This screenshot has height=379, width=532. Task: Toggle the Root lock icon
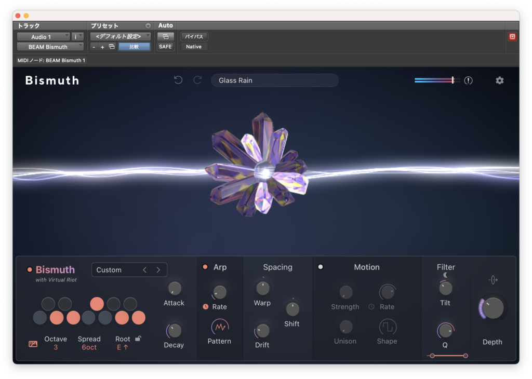point(138,339)
